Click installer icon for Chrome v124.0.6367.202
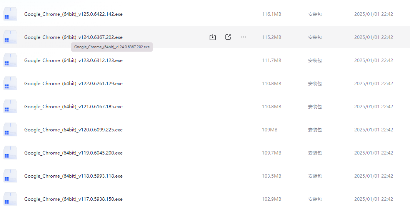The image size is (410, 210). [x=10, y=37]
